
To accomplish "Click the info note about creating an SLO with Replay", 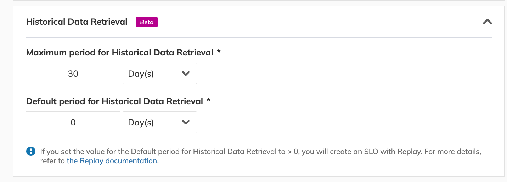I will point(260,156).
